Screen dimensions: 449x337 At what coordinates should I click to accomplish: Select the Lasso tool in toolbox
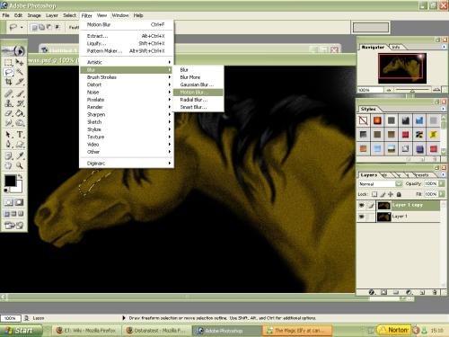click(8, 72)
